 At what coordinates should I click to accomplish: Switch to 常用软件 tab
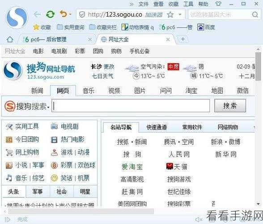tap(192, 127)
